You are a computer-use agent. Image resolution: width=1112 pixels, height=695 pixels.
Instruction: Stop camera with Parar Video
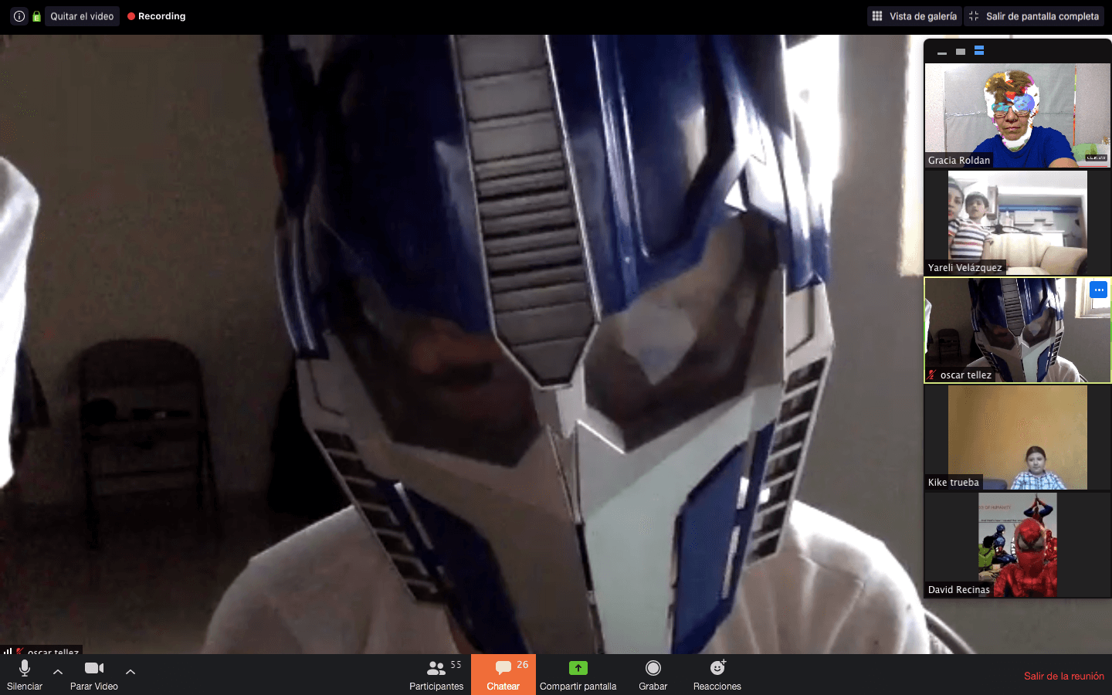coord(94,675)
